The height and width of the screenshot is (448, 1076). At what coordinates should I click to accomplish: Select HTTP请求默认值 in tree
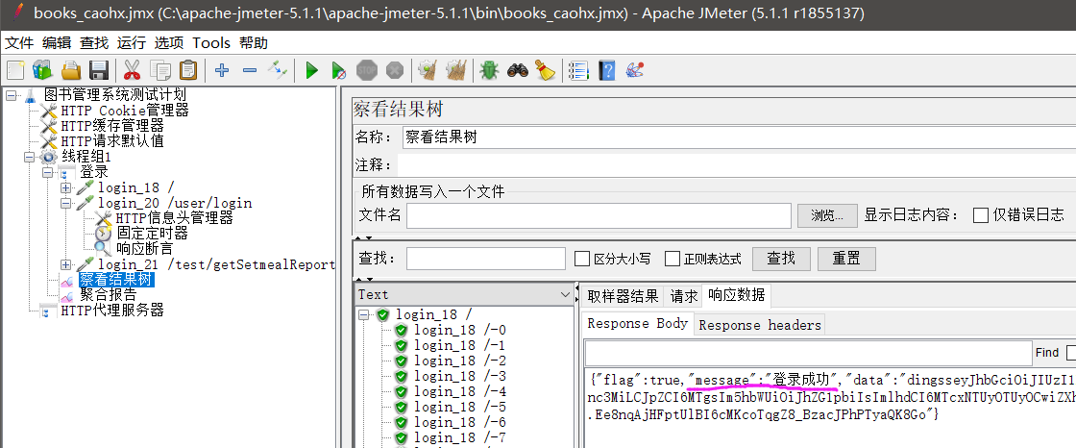tap(111, 141)
